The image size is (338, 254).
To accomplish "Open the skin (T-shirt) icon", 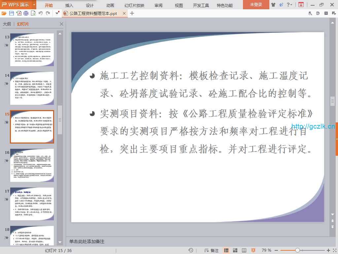I will point(273,5).
